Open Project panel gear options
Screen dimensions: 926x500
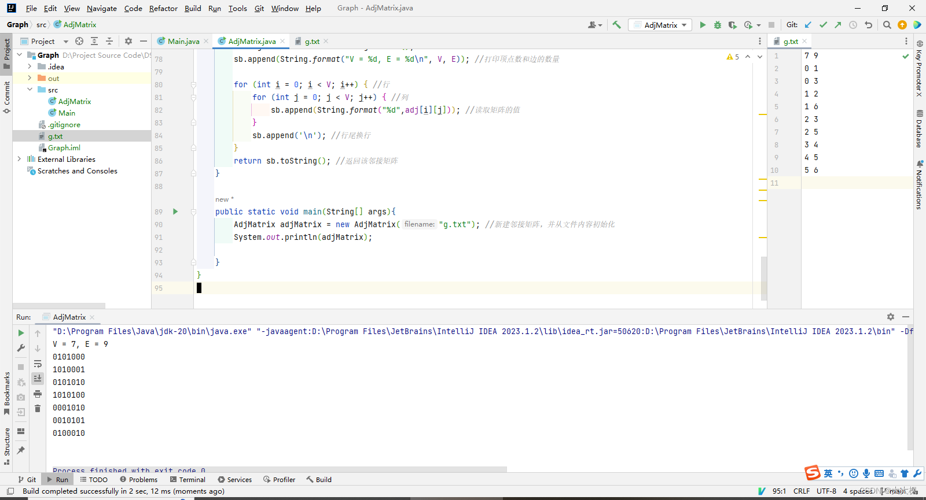coord(128,41)
